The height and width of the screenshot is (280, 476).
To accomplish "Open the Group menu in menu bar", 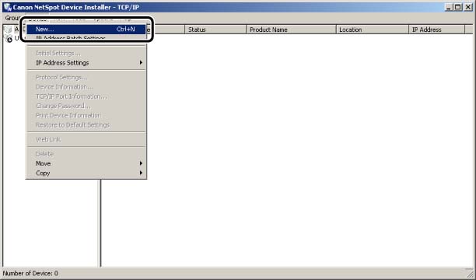I will (x=12, y=18).
